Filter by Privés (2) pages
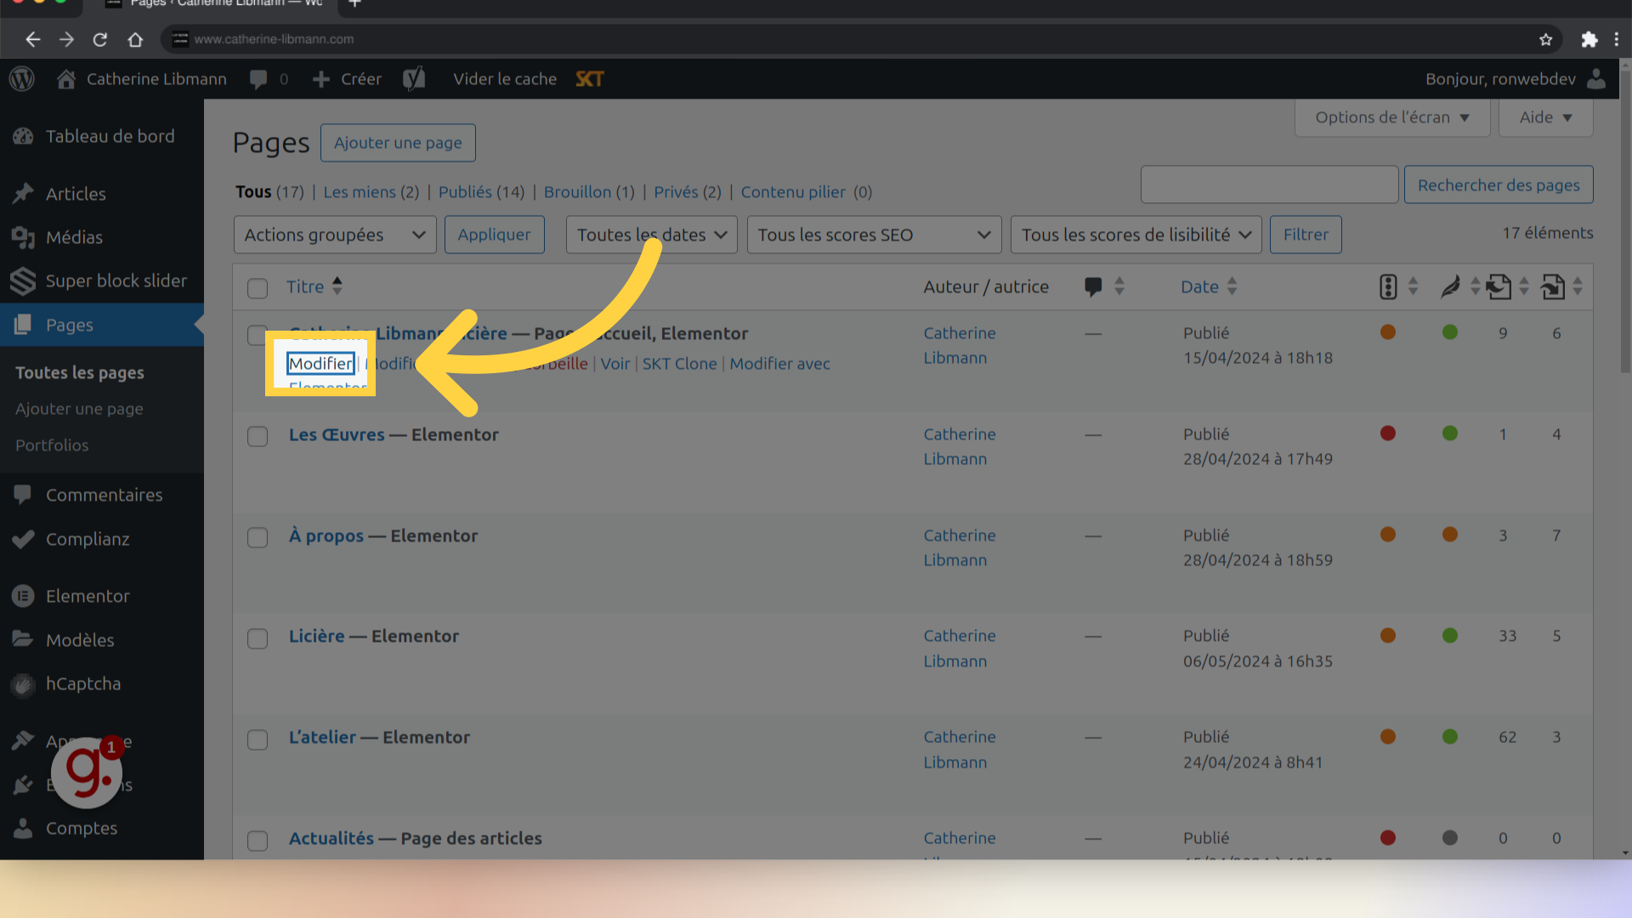1632x918 pixels. pyautogui.click(x=687, y=192)
